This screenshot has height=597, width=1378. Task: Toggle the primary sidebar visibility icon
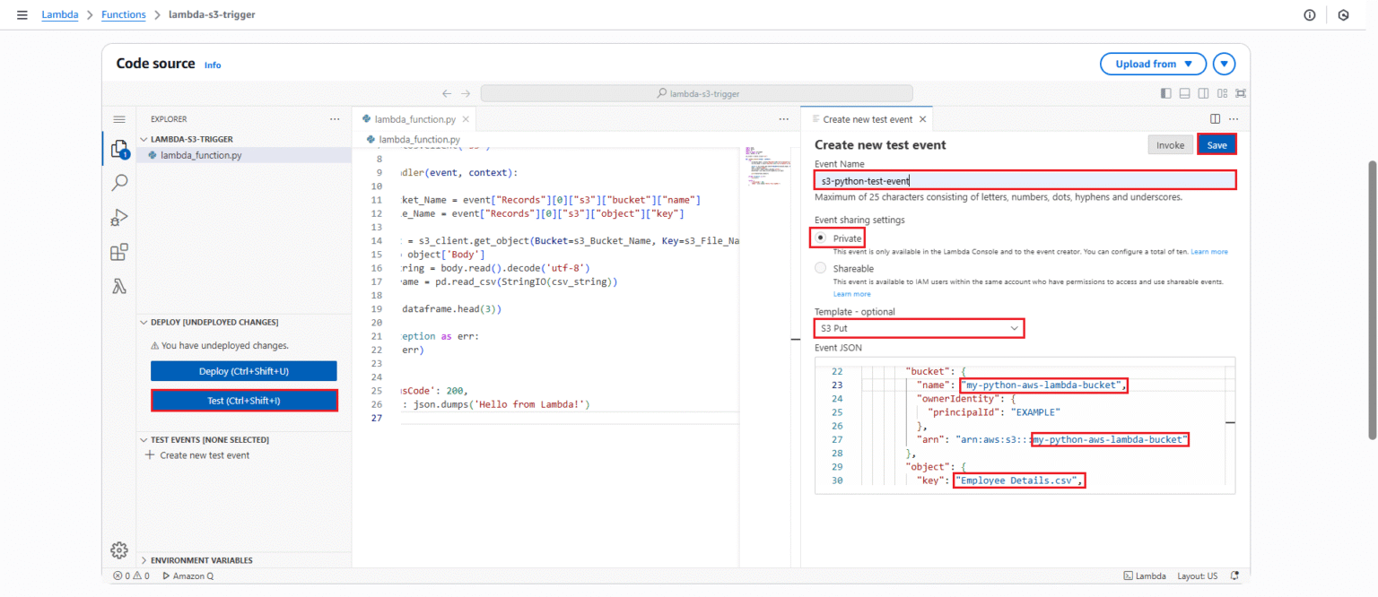coord(1167,93)
